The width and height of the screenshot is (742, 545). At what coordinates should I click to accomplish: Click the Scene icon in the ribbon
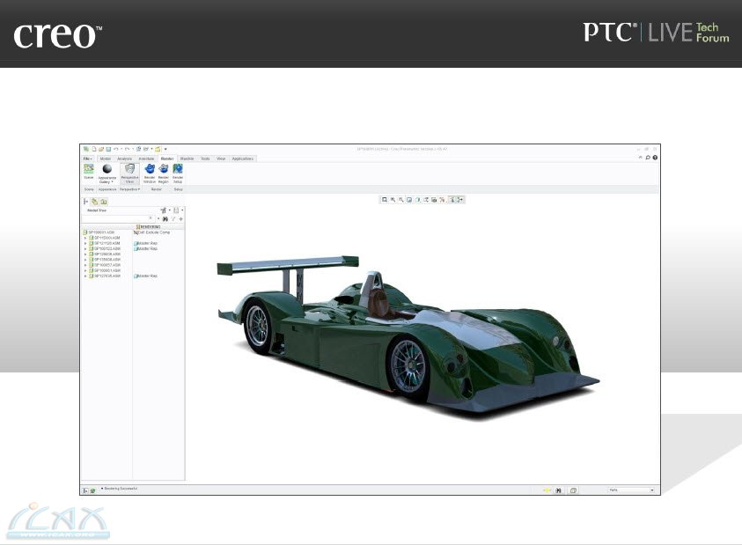(x=89, y=169)
